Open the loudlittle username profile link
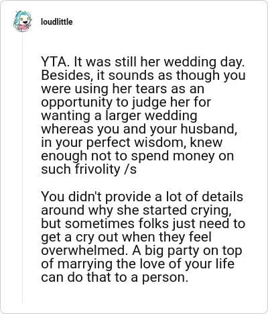This screenshot has width=268, height=314. pos(57,22)
